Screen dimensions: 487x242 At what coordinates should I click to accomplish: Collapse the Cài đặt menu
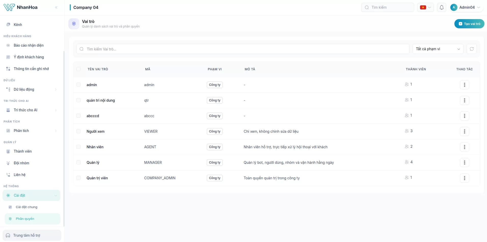point(31,195)
